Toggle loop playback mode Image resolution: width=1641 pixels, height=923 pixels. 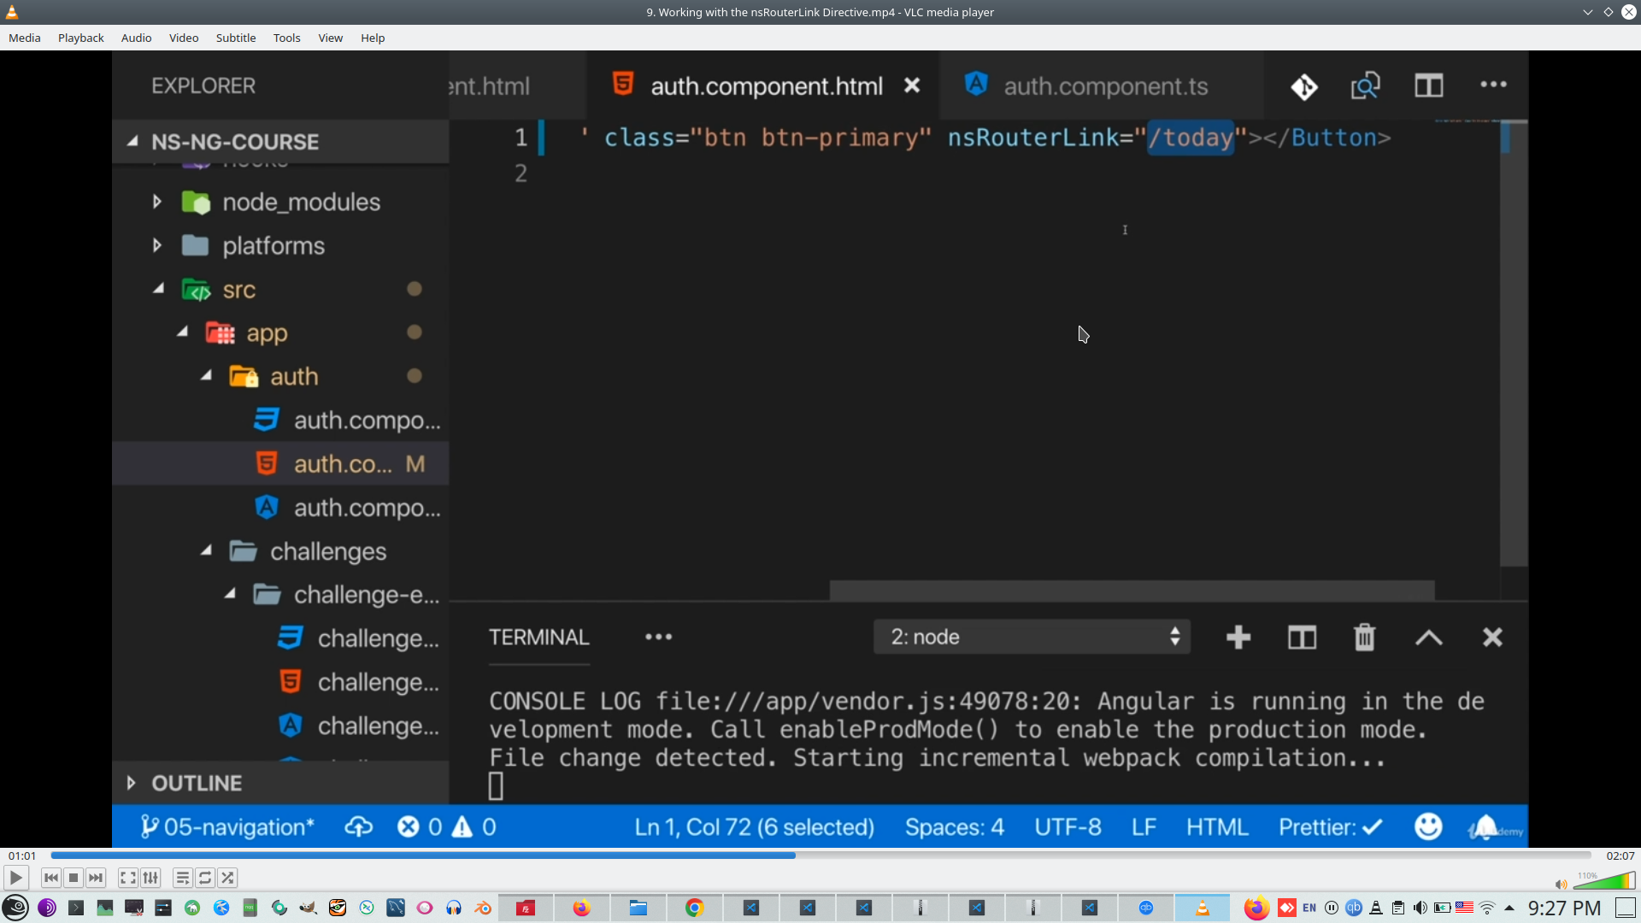point(205,878)
